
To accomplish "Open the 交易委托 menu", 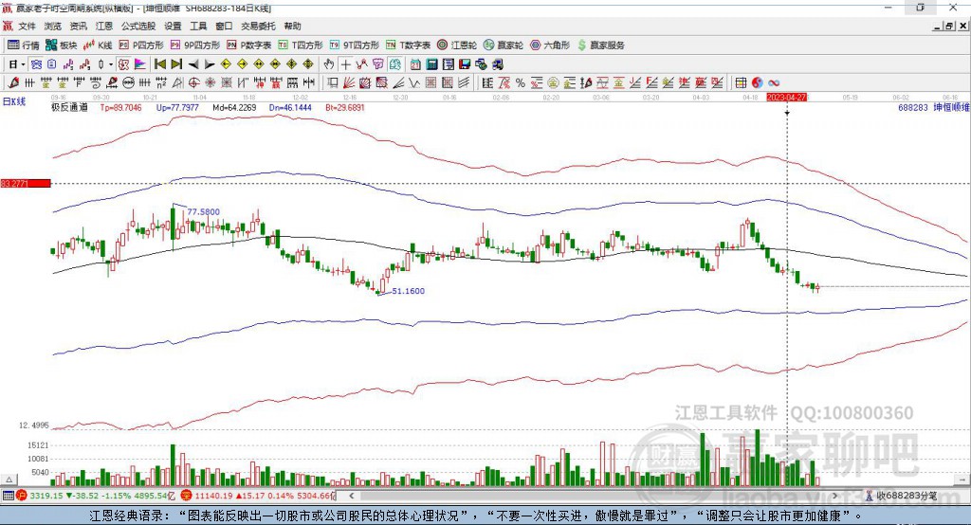I will coord(258,26).
